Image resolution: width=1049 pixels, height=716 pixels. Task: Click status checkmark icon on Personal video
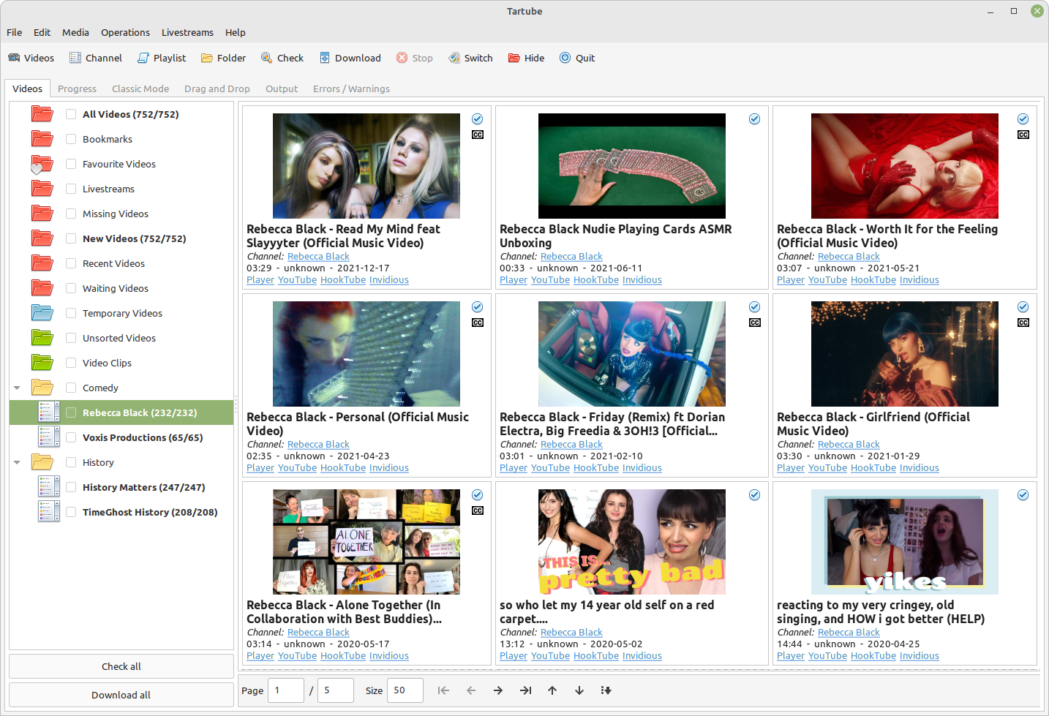coord(478,307)
